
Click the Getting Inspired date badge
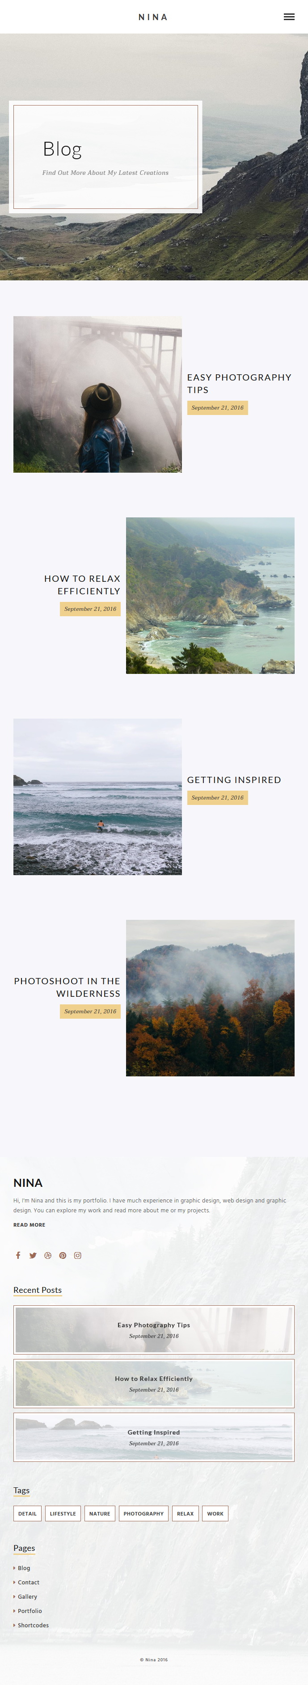coord(218,798)
